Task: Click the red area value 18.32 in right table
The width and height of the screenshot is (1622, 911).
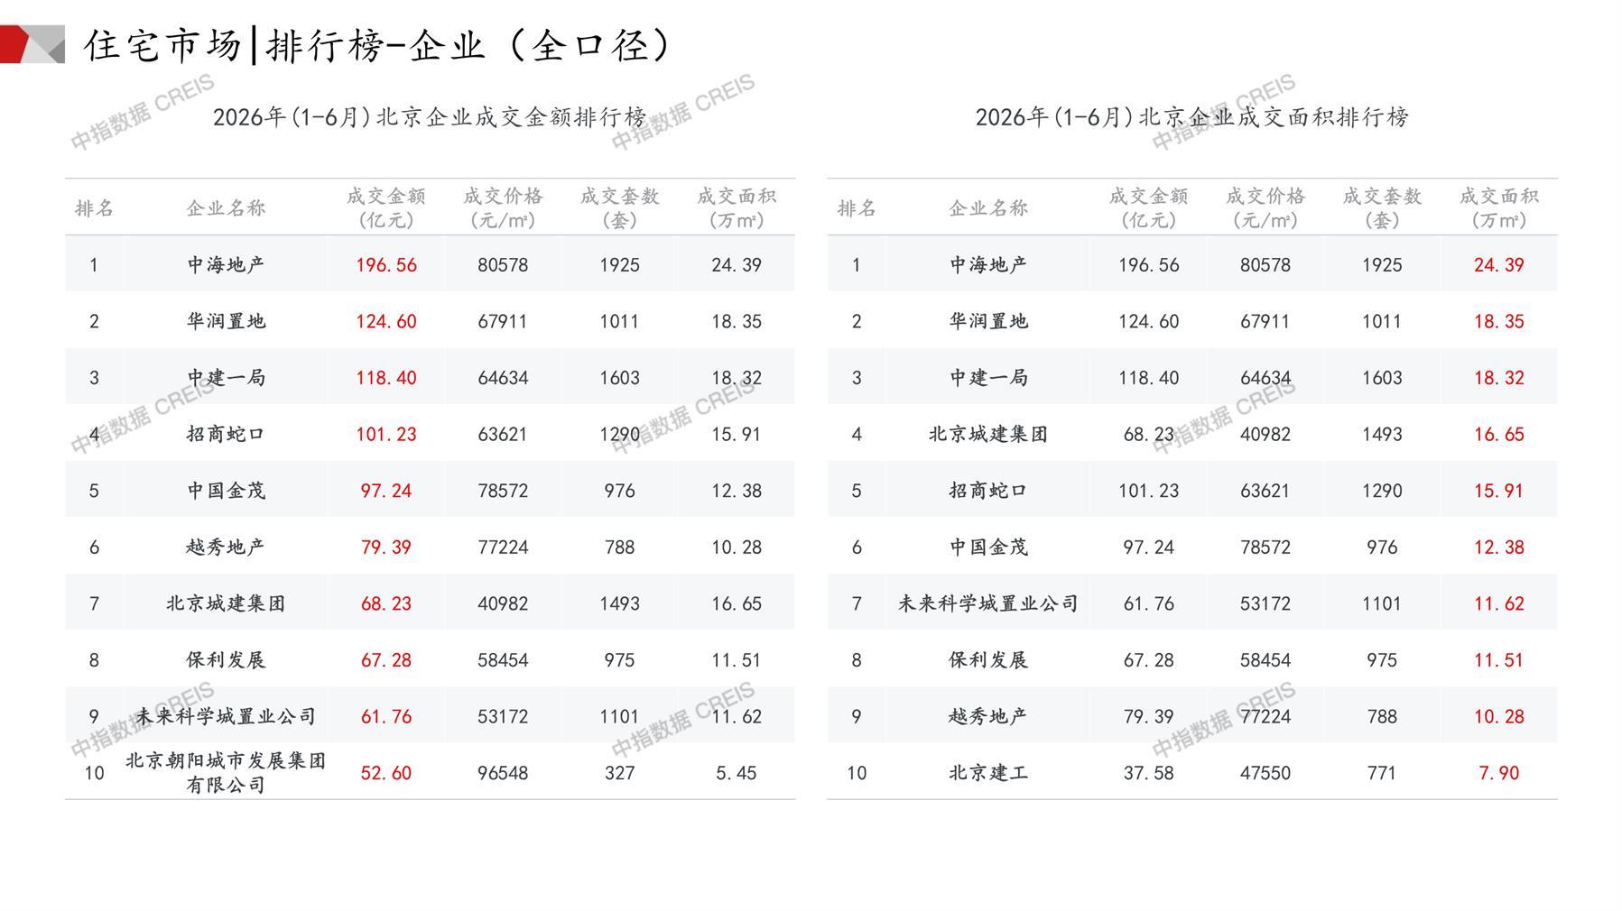Action: (1498, 378)
